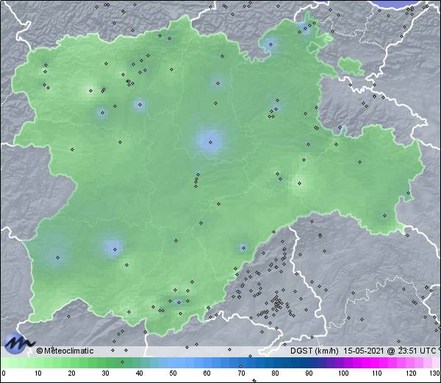Click the magenta section of the scale above 110
441x383 pixels.
tap(377, 362)
